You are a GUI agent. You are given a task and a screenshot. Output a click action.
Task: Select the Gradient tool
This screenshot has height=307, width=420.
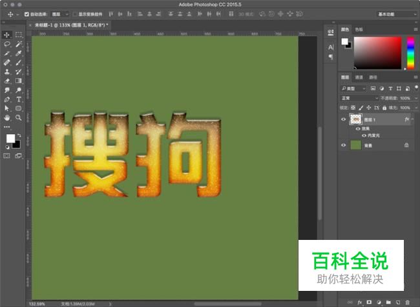[19, 81]
